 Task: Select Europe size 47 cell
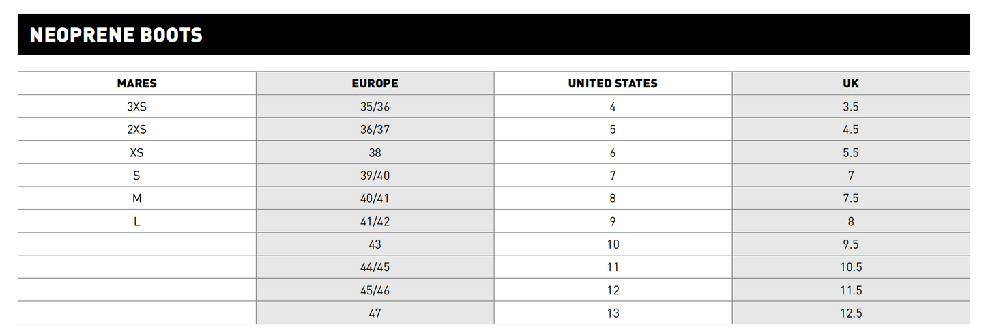click(x=375, y=313)
